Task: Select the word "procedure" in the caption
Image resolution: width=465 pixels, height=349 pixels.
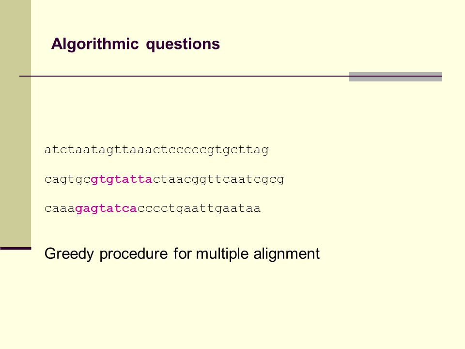Action: 134,254
